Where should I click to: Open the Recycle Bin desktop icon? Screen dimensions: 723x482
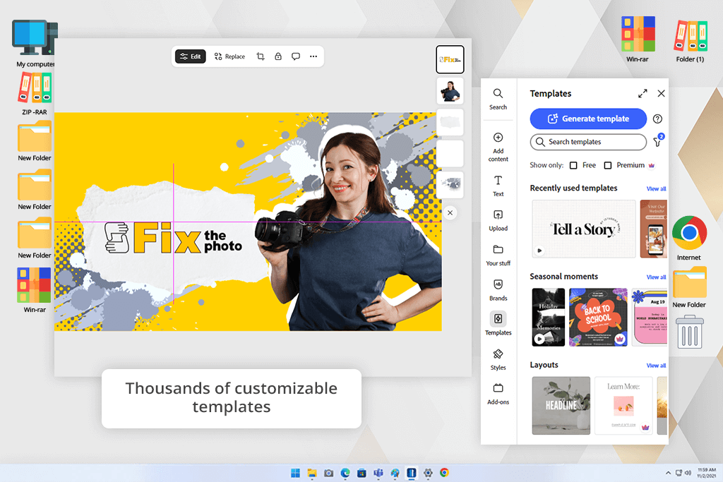[690, 331]
